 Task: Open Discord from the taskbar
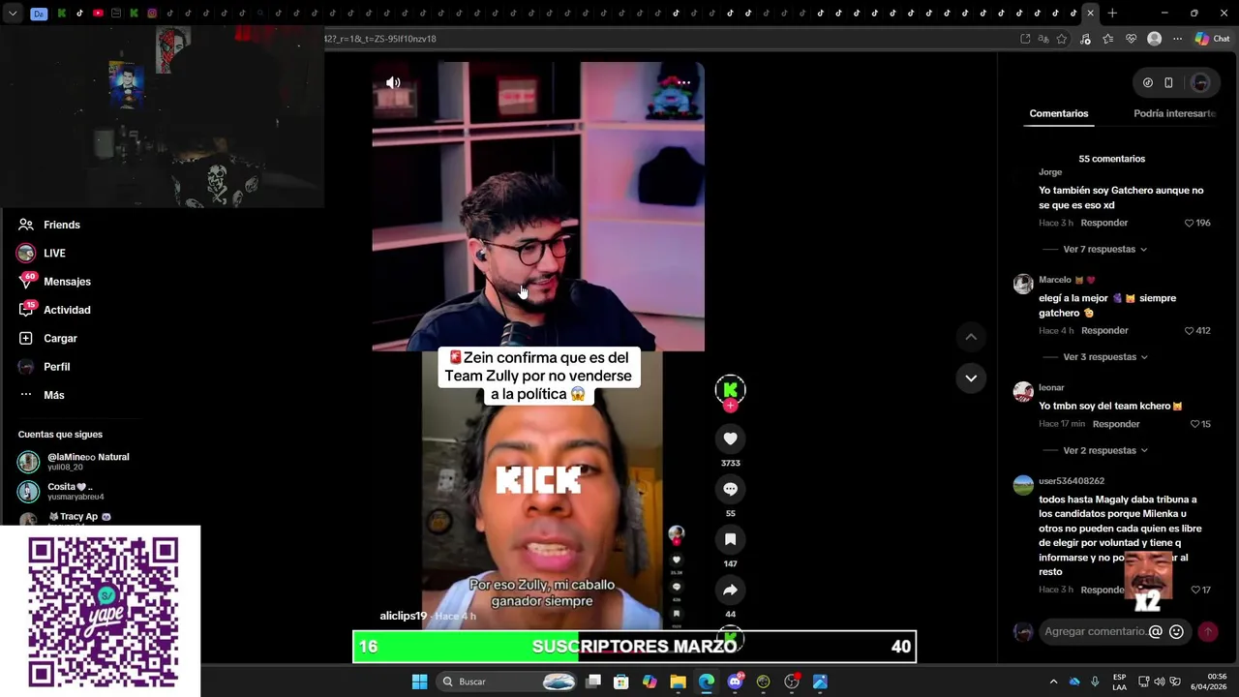click(x=735, y=682)
